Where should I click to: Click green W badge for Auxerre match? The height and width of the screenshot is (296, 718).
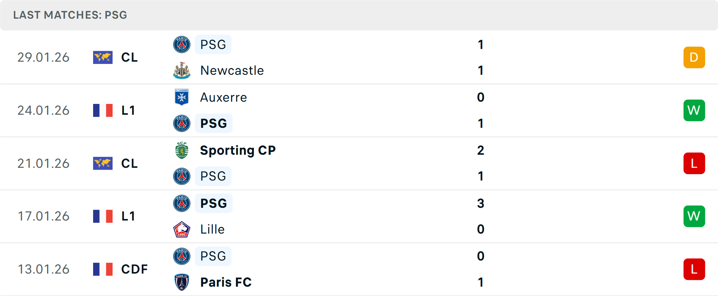[x=694, y=110]
